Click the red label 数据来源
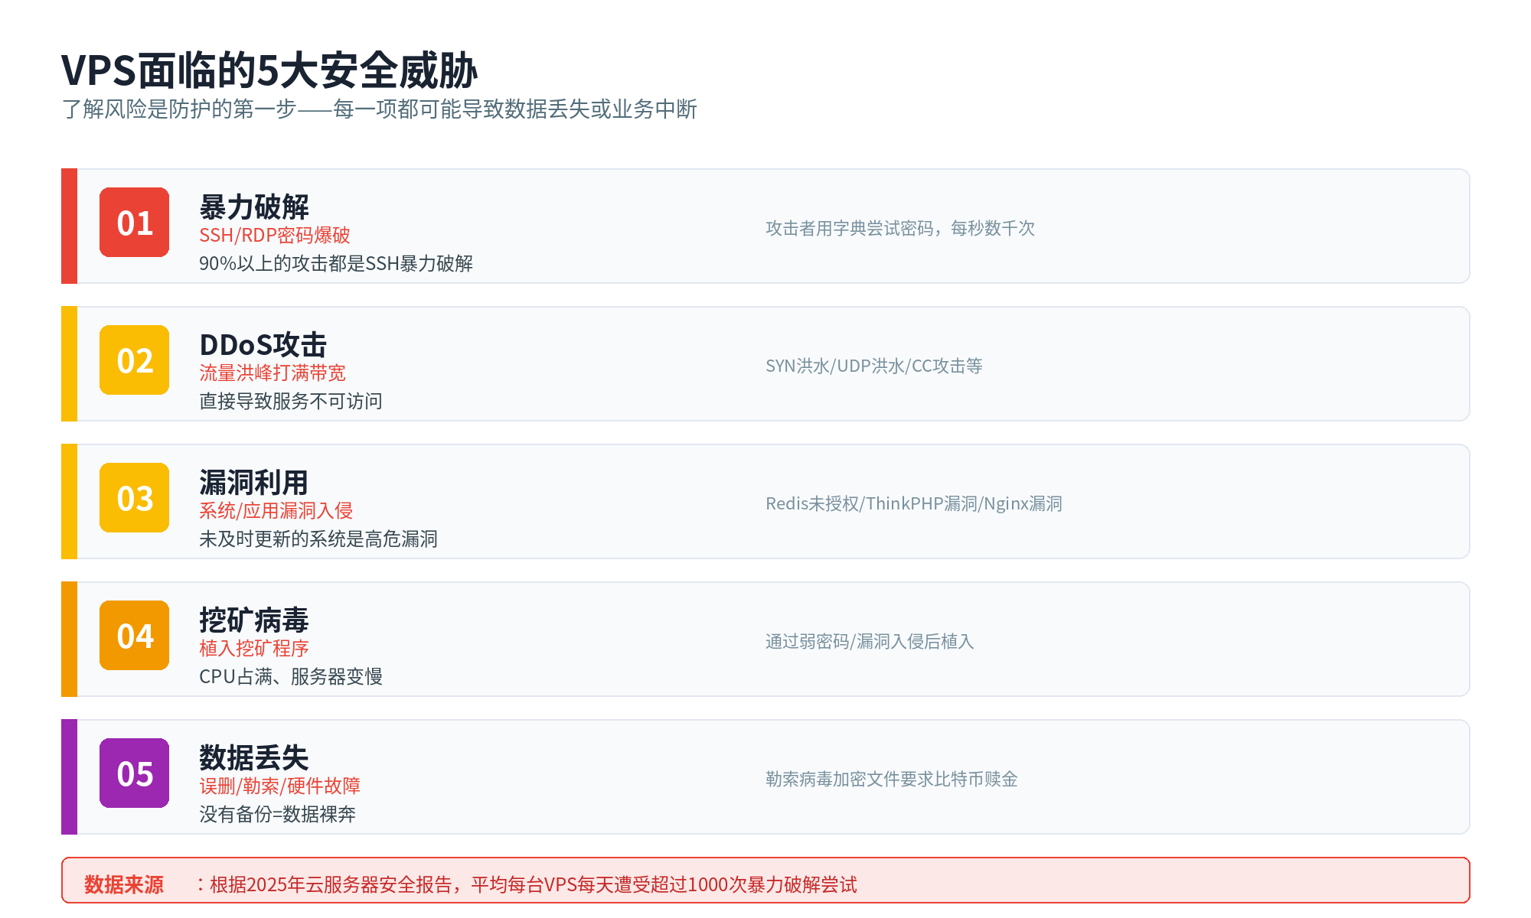1531x918 pixels. tap(124, 884)
